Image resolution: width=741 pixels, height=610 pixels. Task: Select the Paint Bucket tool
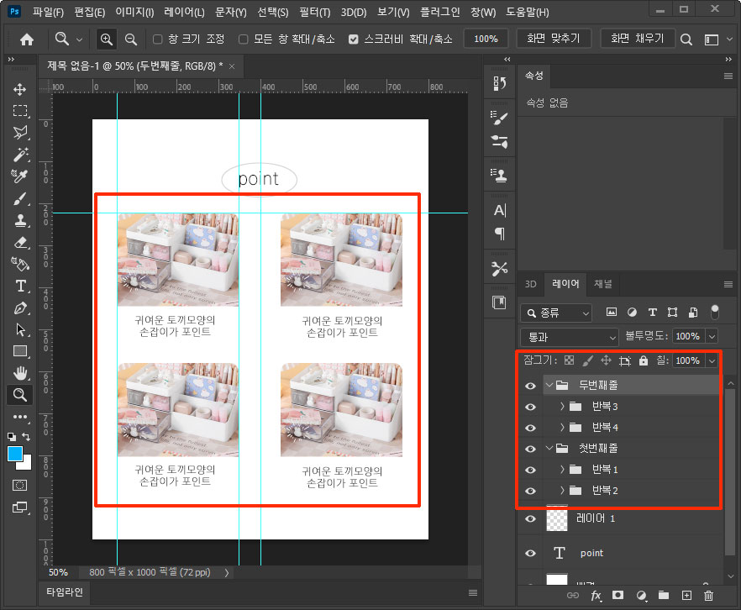(x=20, y=264)
